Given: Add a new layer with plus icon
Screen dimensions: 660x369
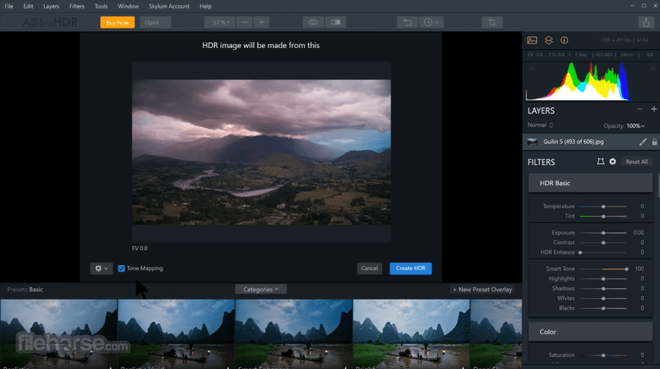Looking at the screenshot, I should tap(654, 109).
